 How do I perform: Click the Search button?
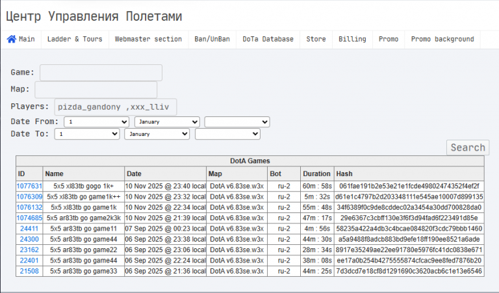(468, 147)
